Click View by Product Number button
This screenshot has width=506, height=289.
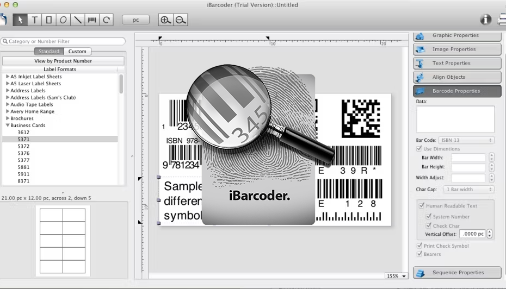pyautogui.click(x=63, y=61)
